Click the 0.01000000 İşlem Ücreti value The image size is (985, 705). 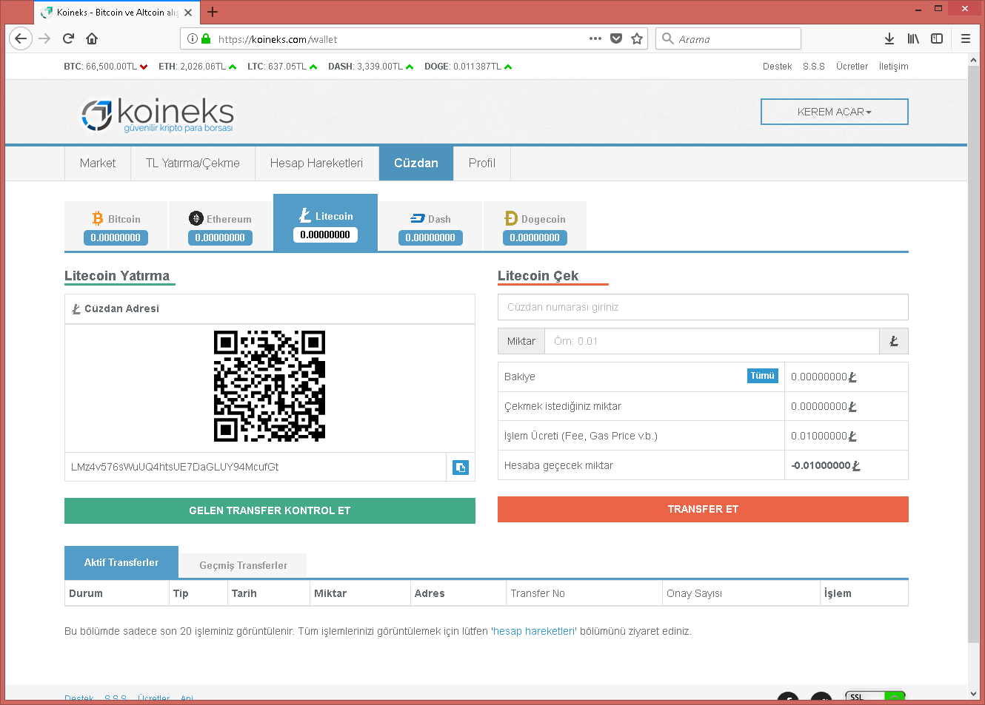point(824,436)
